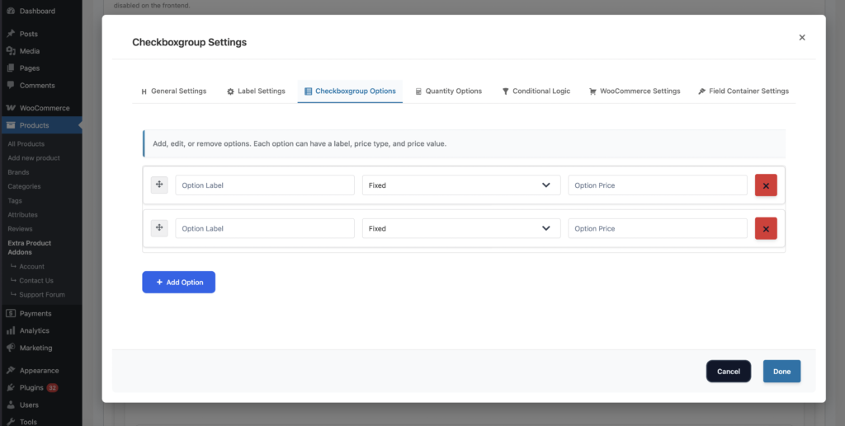
Task: Open the Conditional Logic tab
Action: (x=536, y=91)
